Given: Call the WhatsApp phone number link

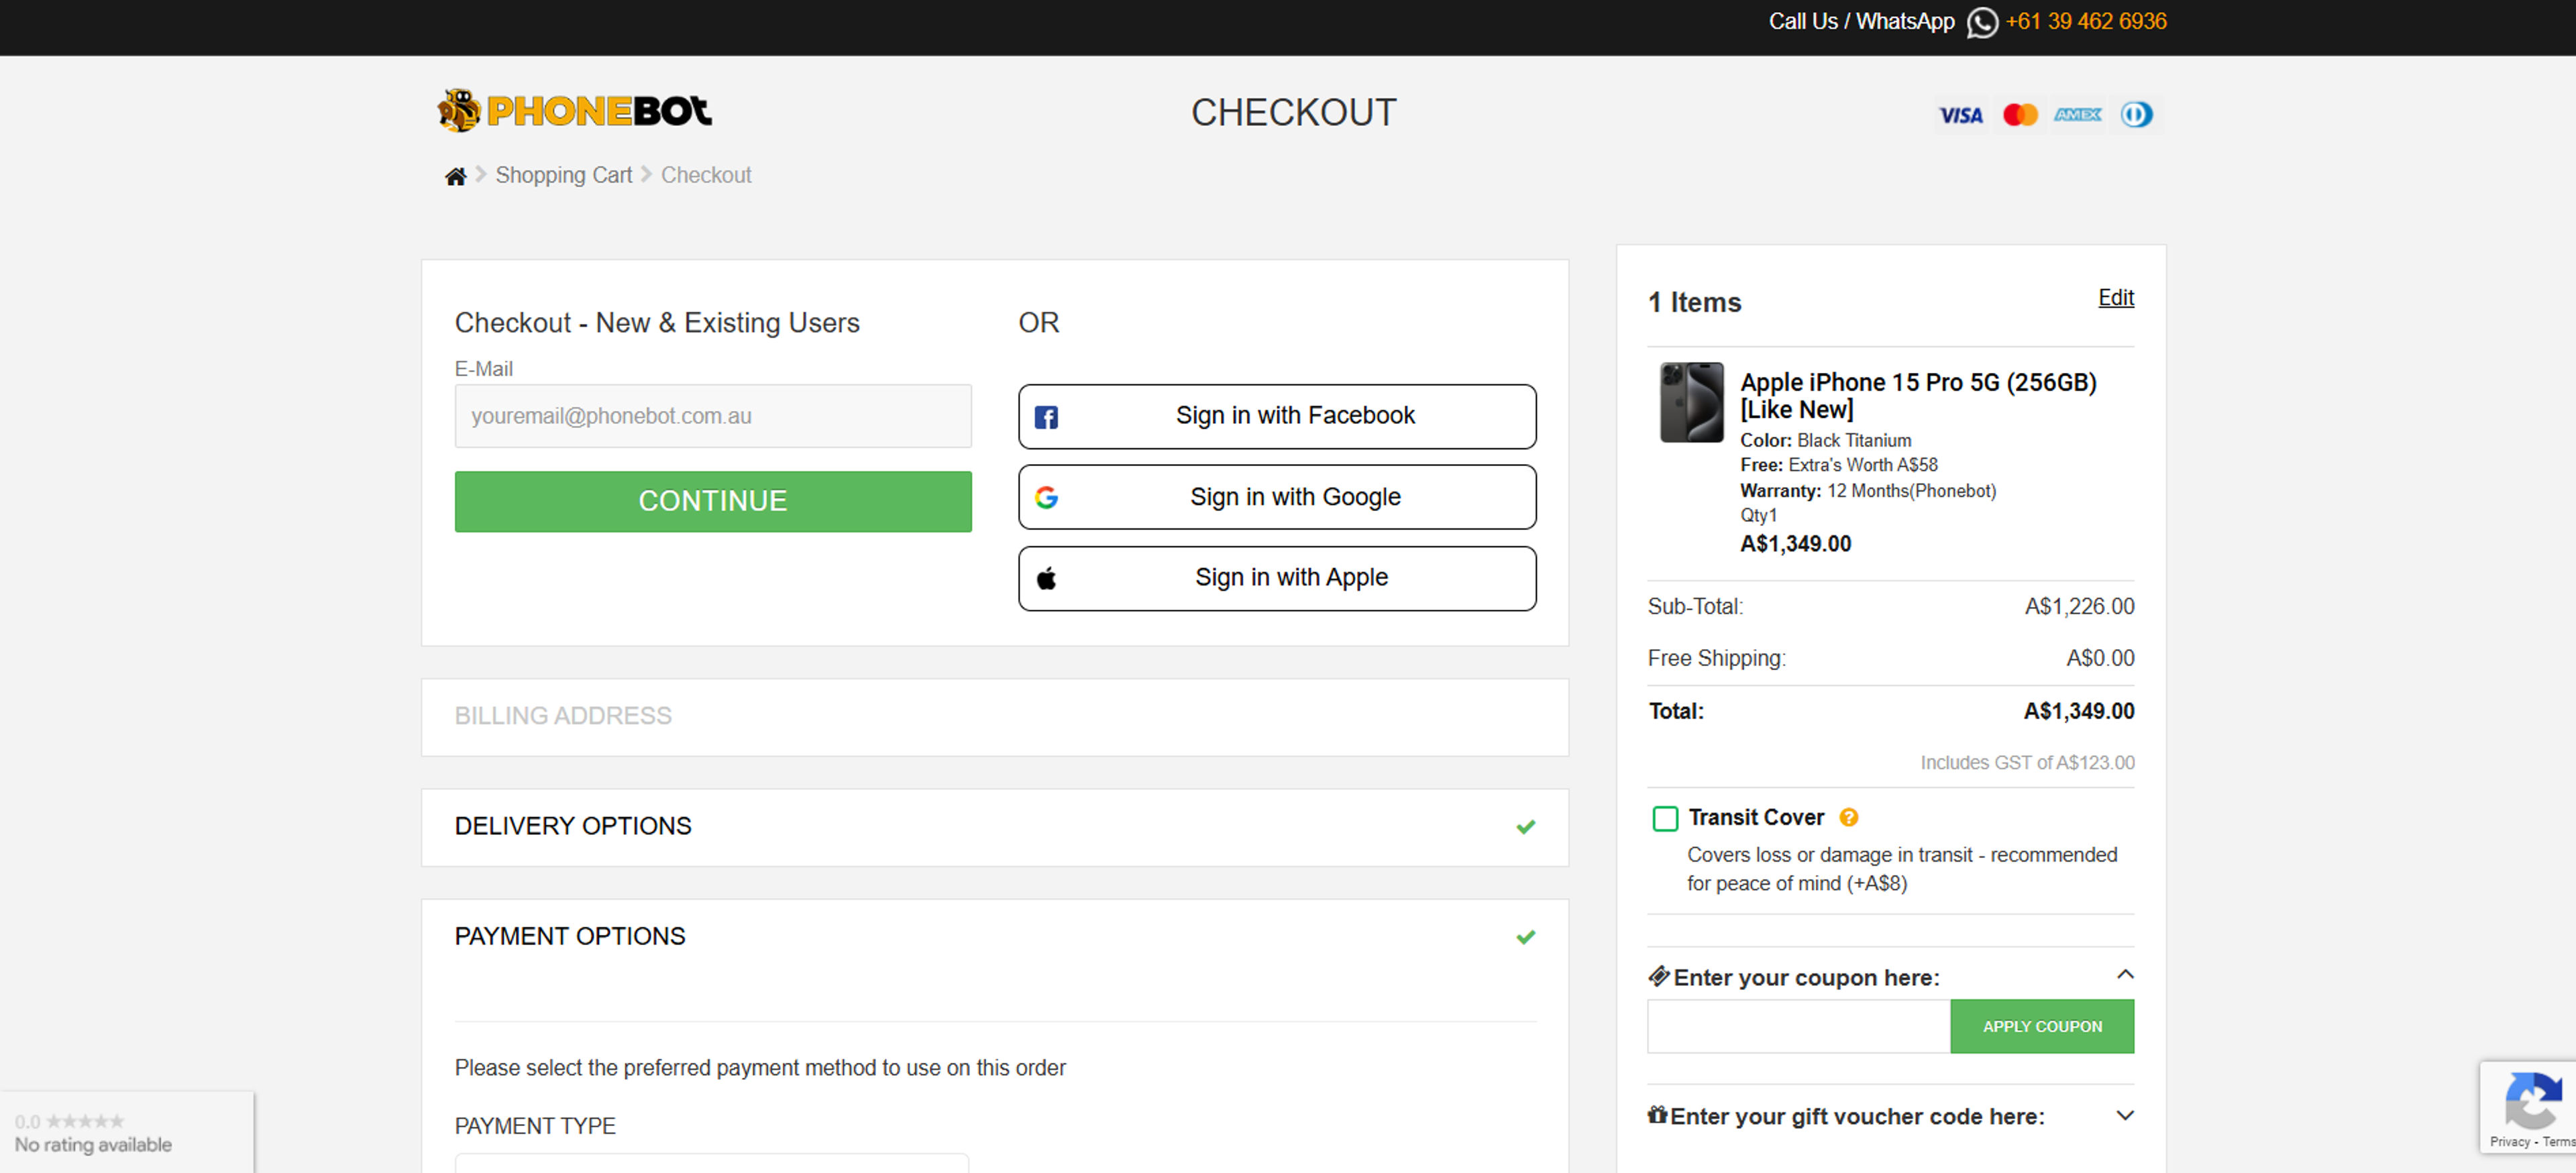Looking at the screenshot, I should 2086,21.
